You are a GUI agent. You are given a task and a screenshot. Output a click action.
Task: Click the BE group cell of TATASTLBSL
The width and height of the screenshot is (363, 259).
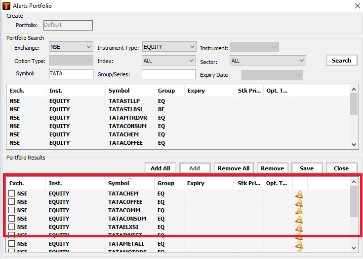(x=161, y=109)
